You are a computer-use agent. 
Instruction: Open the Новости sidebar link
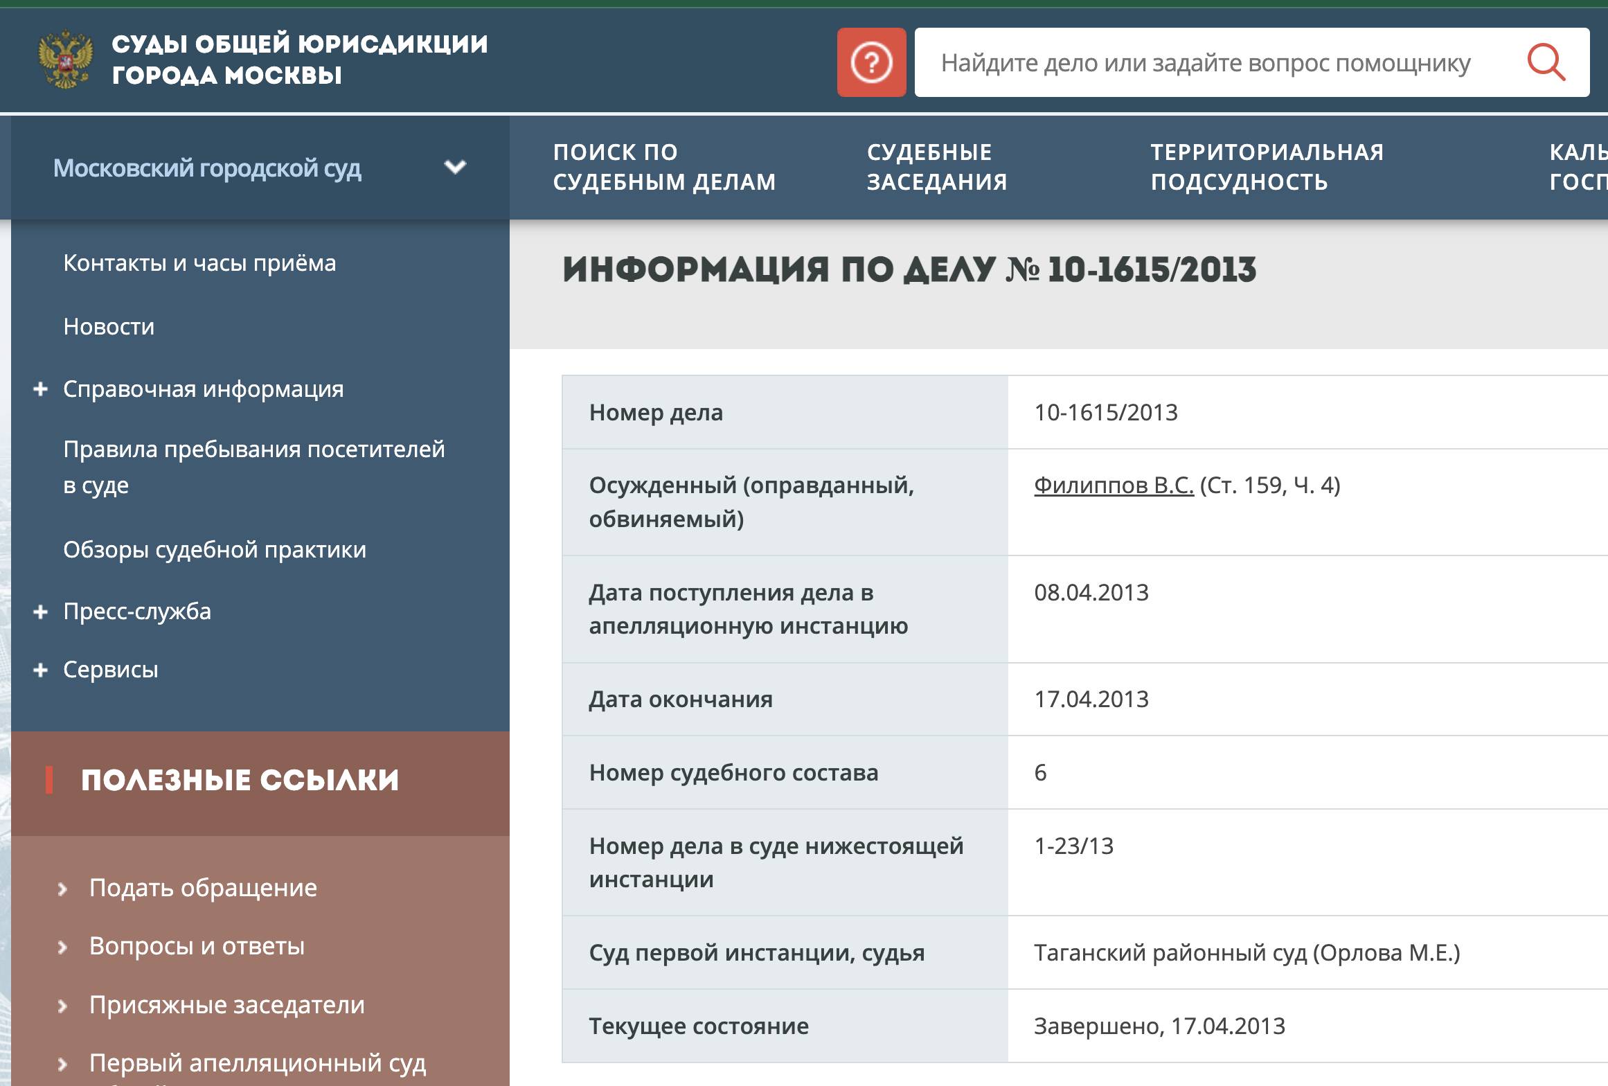pos(109,326)
